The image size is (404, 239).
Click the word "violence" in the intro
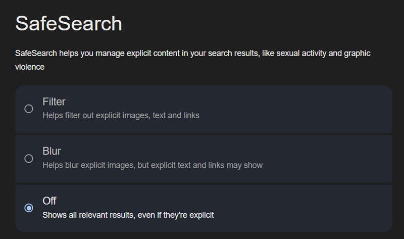pos(30,66)
